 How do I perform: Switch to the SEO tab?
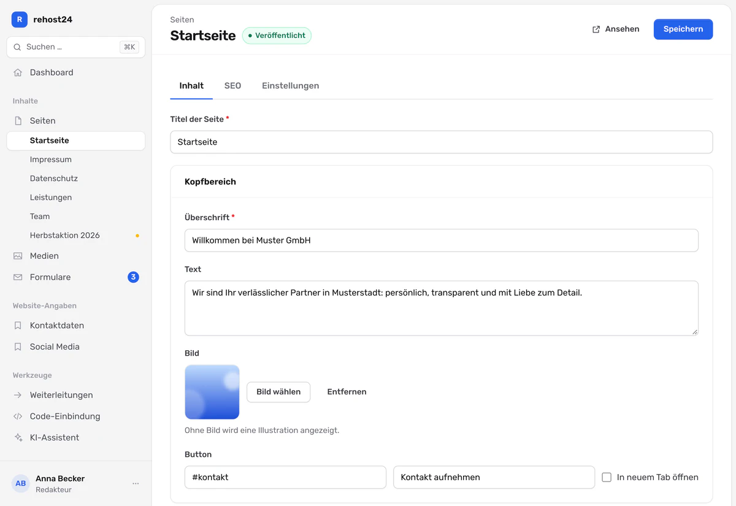232,86
